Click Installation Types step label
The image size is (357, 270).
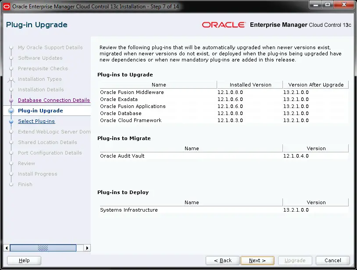pyautogui.click(x=40, y=79)
